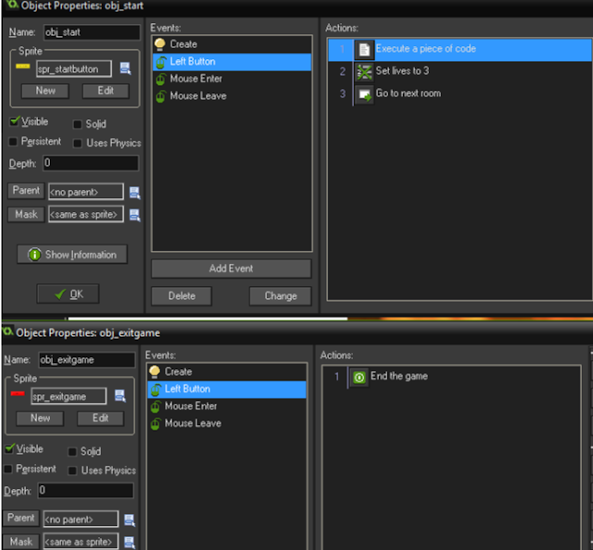593x550 pixels.
Task: Click Mouse Leave event icon in obj_start
Action: pos(160,96)
